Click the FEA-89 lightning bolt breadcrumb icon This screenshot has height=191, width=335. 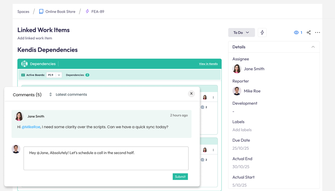pos(88,11)
